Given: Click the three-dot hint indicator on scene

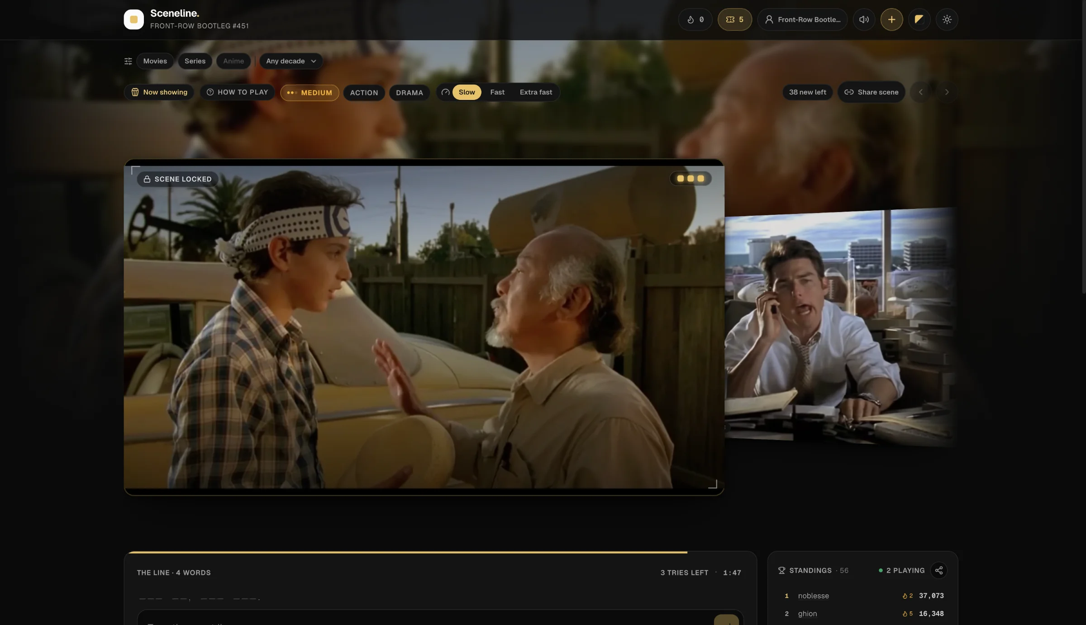Looking at the screenshot, I should [x=691, y=178].
